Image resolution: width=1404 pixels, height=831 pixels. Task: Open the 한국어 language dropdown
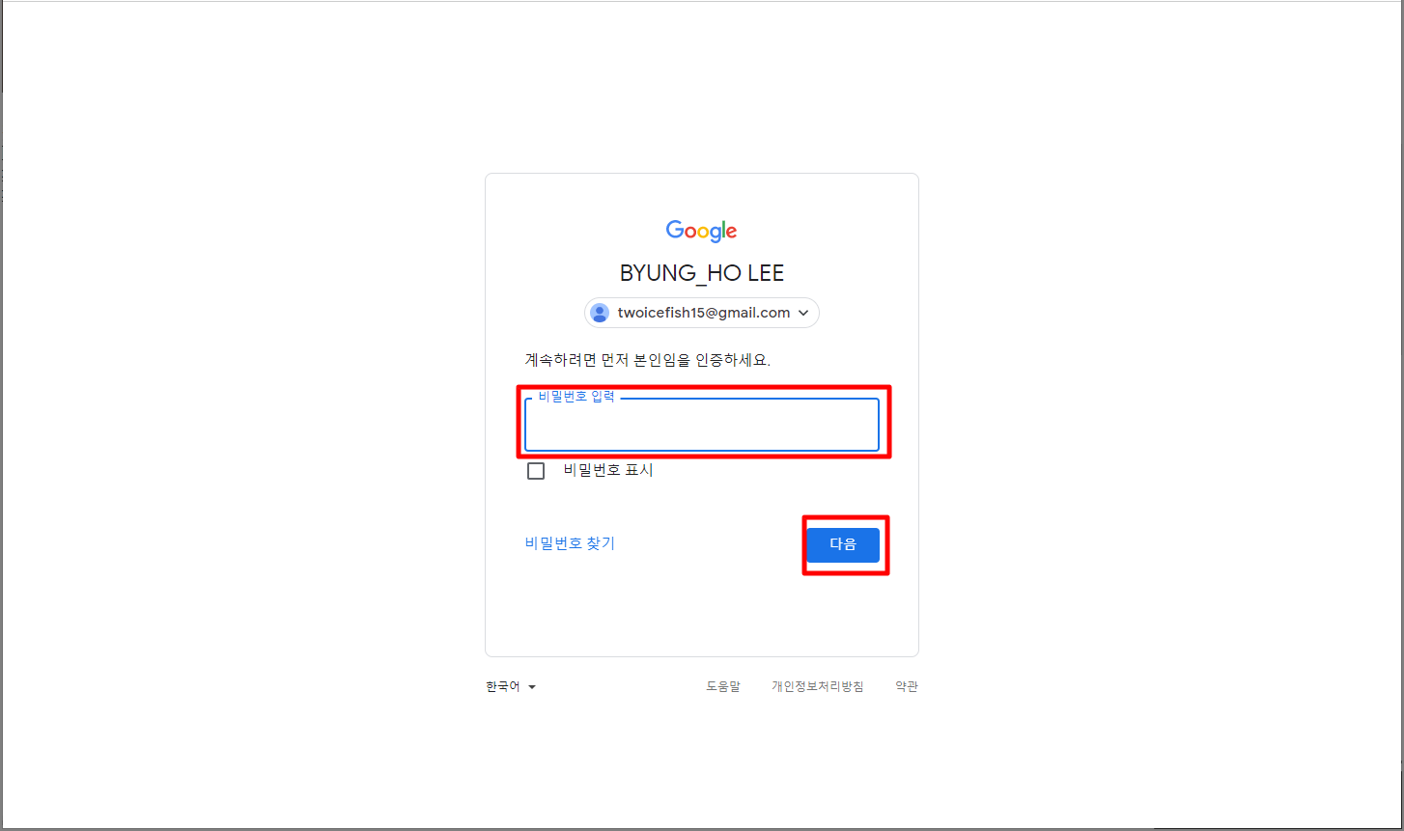511,687
